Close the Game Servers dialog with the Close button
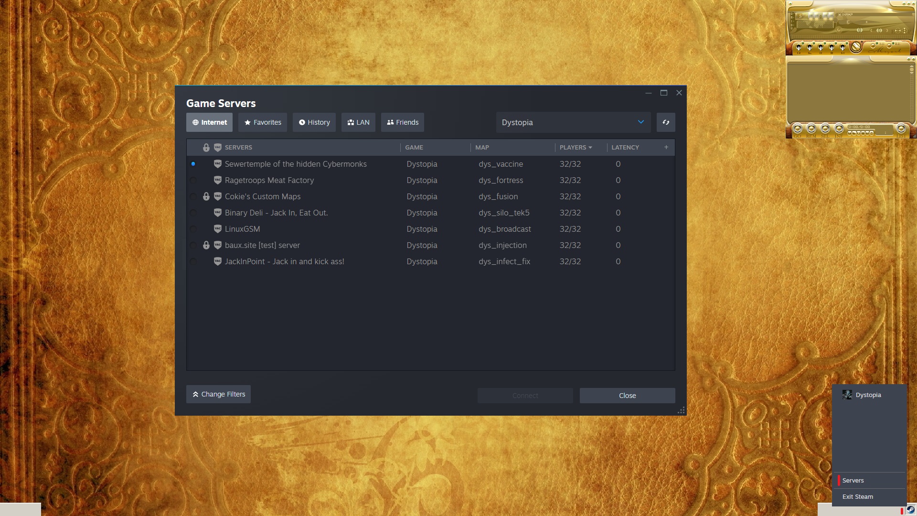Screen dimensions: 917x516 (627, 396)
